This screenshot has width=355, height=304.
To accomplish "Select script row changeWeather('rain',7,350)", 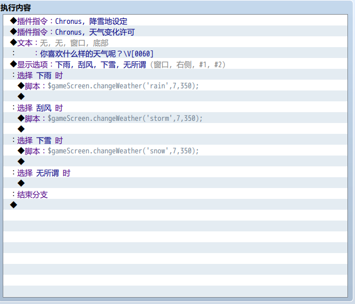I will [x=175, y=86].
